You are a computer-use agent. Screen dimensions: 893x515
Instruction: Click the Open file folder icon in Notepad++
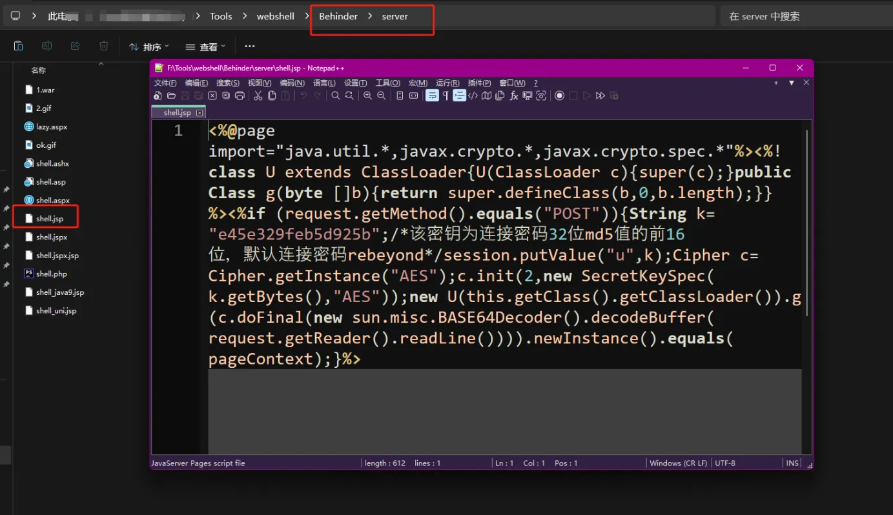pyautogui.click(x=171, y=96)
